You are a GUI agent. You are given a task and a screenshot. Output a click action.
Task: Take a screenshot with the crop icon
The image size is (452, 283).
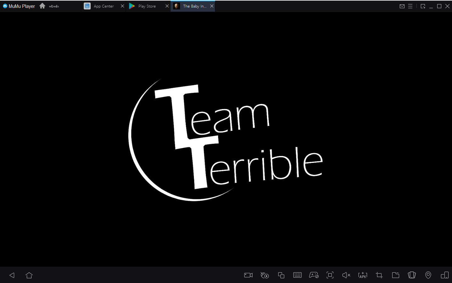(x=379, y=275)
